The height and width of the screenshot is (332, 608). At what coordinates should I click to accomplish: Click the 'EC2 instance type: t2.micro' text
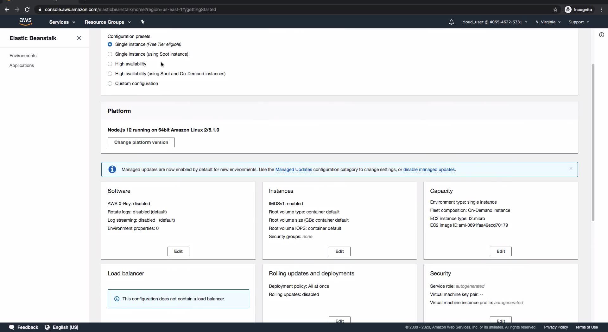(x=457, y=218)
